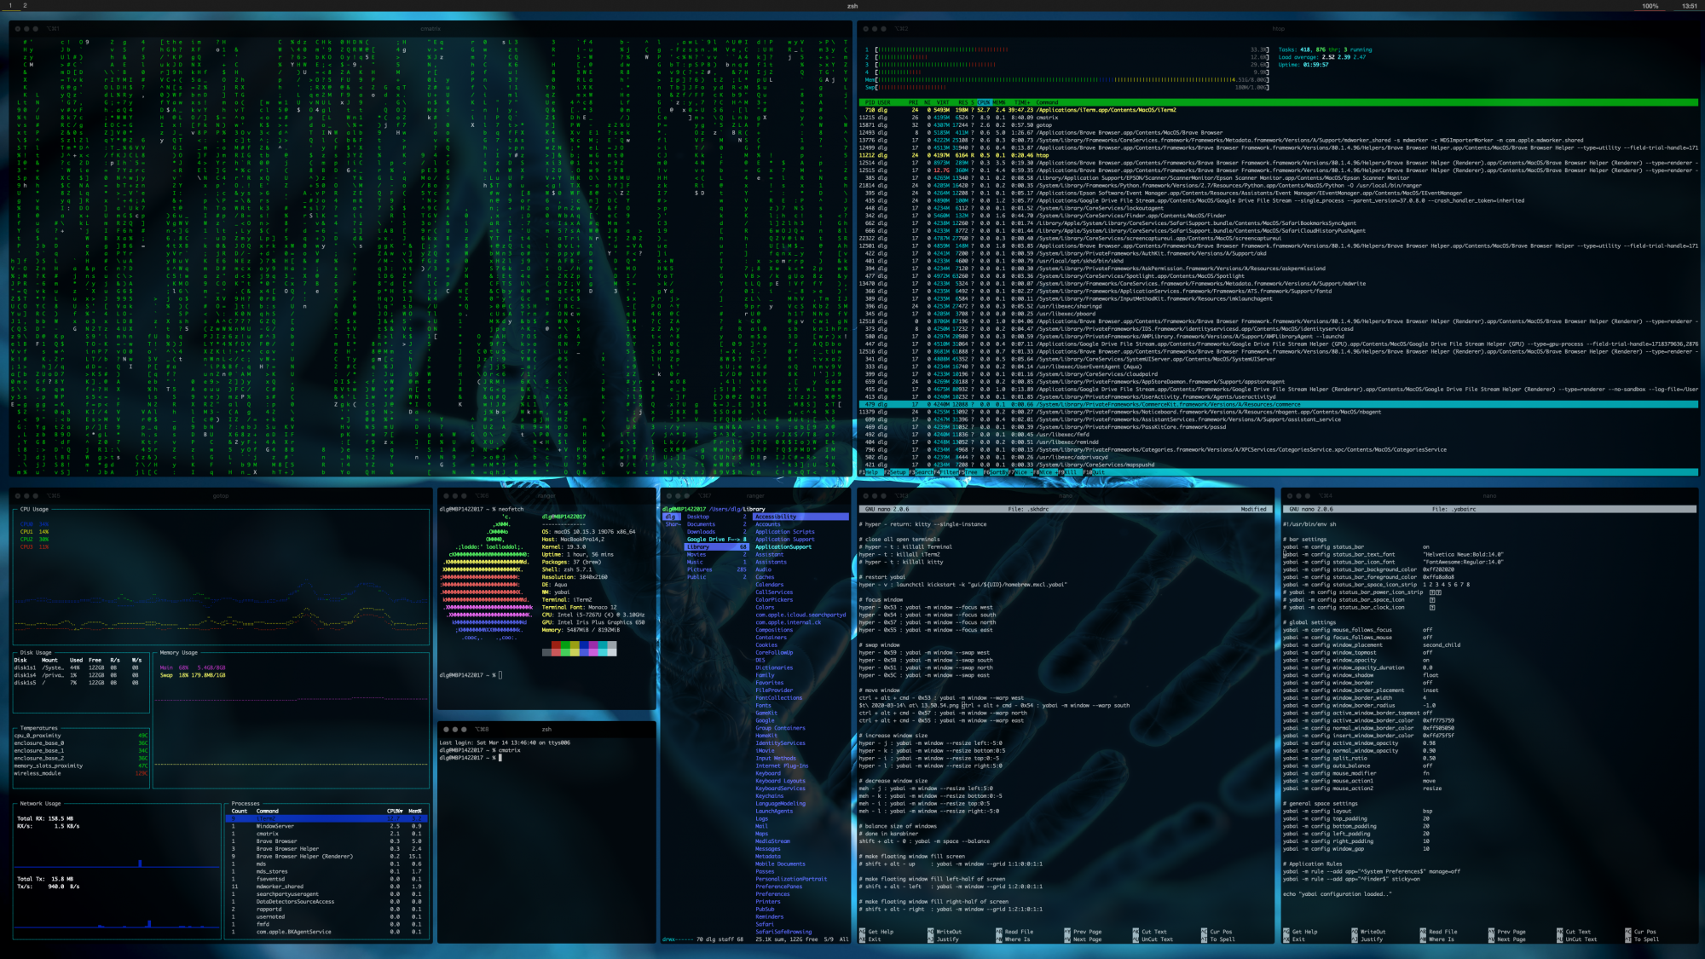Open Documents folder in ranger
This screenshot has height=959, width=1705.
pos(717,524)
